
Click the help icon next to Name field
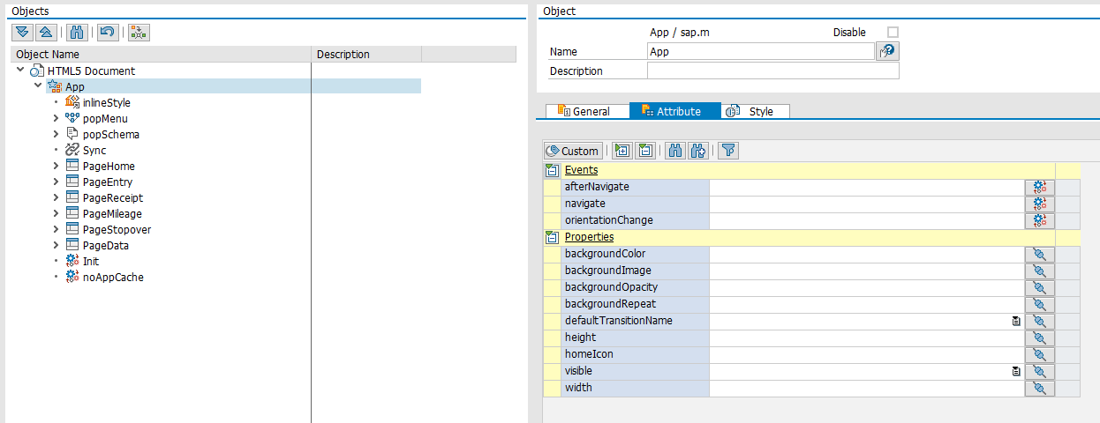(886, 52)
